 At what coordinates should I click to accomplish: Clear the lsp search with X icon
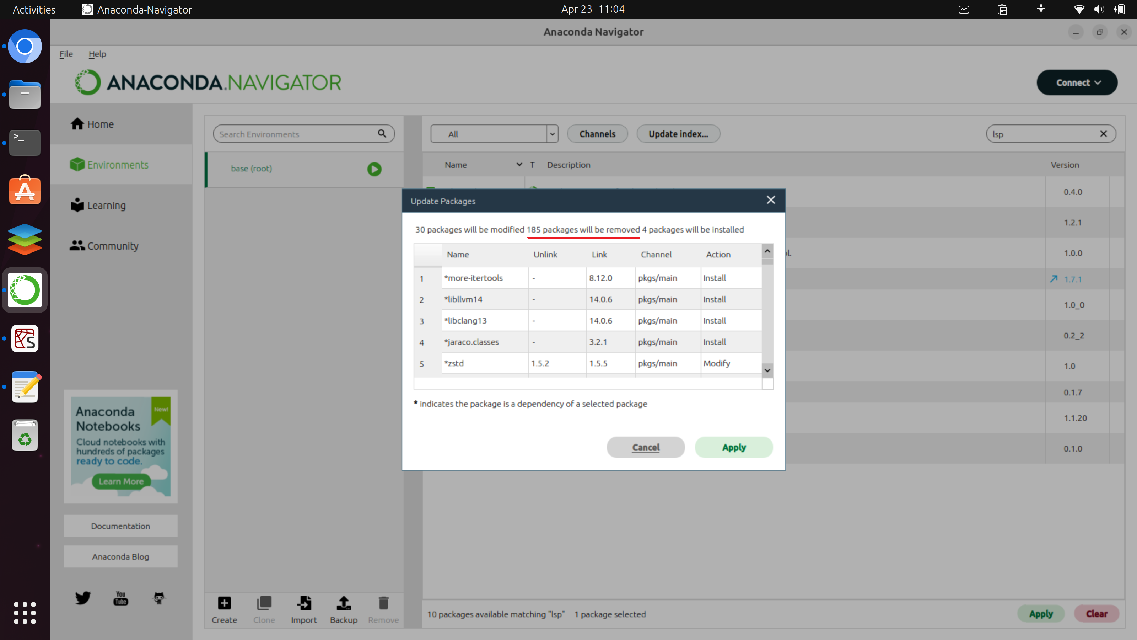click(1103, 134)
